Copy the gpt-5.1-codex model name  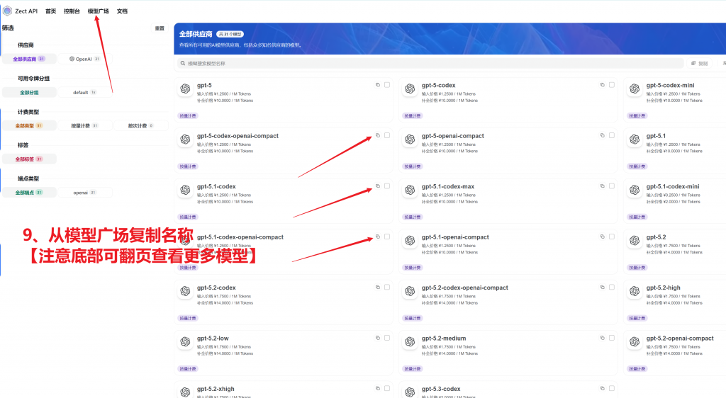tap(378, 186)
